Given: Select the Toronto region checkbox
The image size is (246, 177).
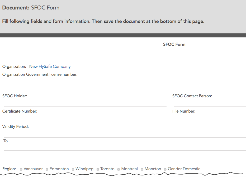Looking at the screenshot, I should coord(97,169).
